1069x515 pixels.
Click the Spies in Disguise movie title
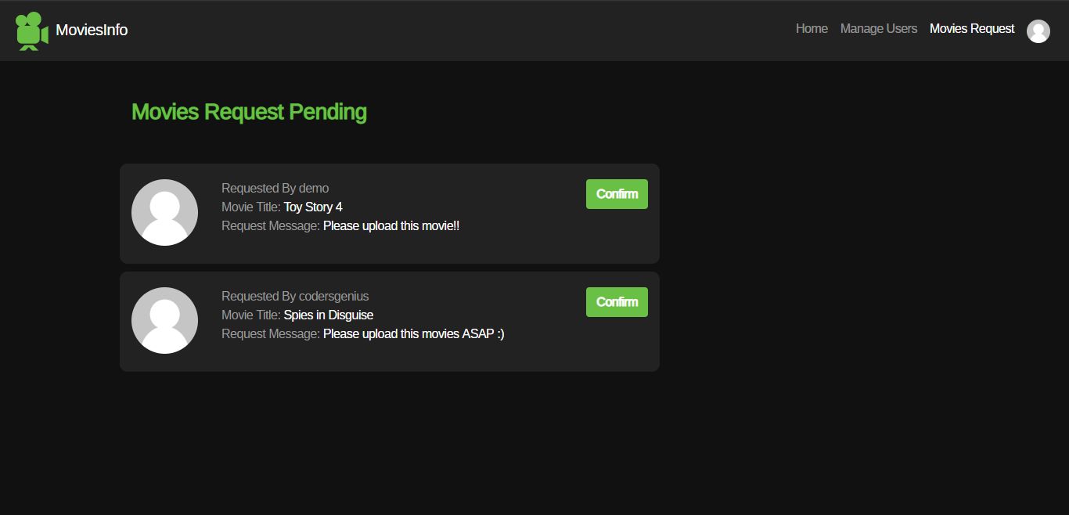(x=329, y=315)
